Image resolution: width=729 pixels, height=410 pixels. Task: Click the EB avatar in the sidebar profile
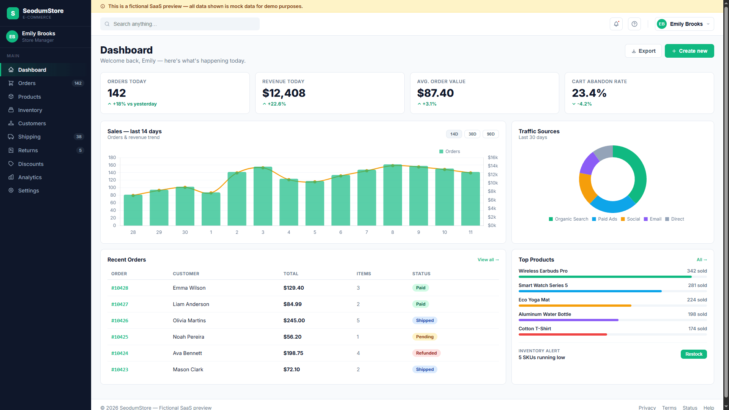tap(12, 37)
